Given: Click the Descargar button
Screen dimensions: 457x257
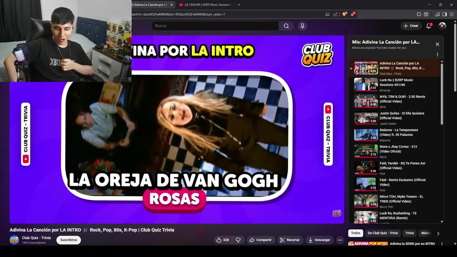Looking at the screenshot, I should click(x=319, y=240).
